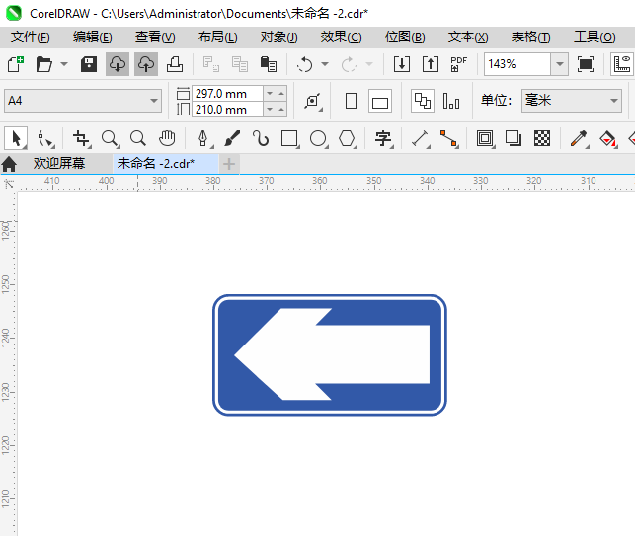Click the home icon beside 欢迎屏幕
Viewport: 635px width, 536px height.
click(9, 164)
